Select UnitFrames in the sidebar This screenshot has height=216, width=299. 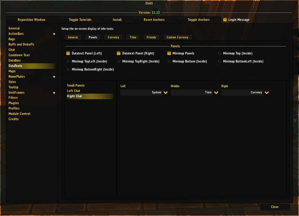click(x=16, y=93)
